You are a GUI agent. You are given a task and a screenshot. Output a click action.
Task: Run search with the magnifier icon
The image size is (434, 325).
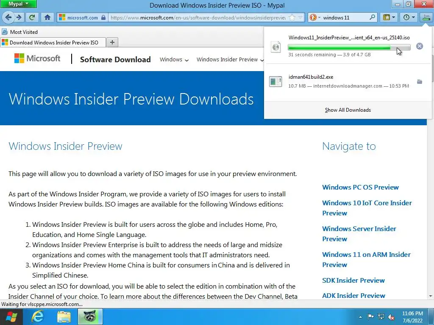tap(372, 17)
